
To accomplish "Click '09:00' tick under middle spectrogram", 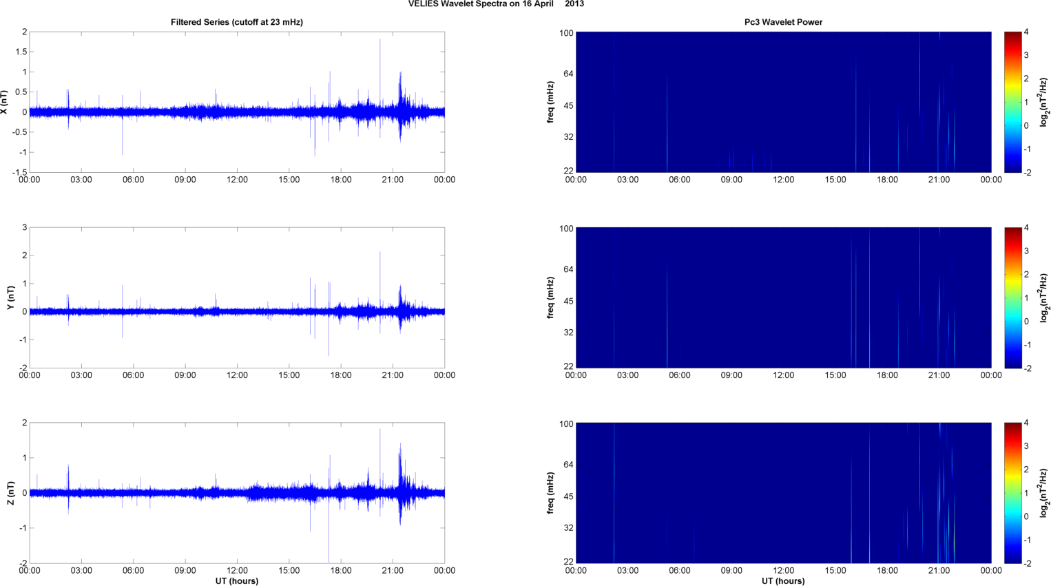I will (731, 375).
